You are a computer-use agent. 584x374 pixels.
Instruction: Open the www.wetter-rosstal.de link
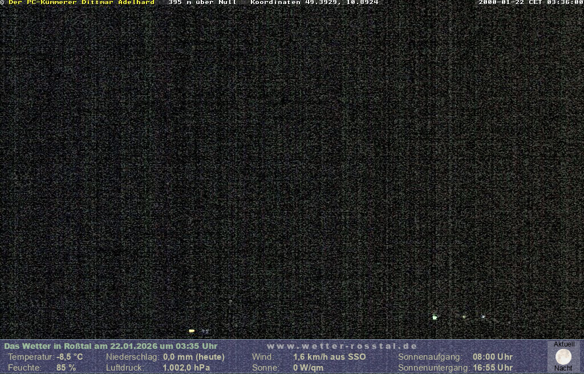click(342, 346)
